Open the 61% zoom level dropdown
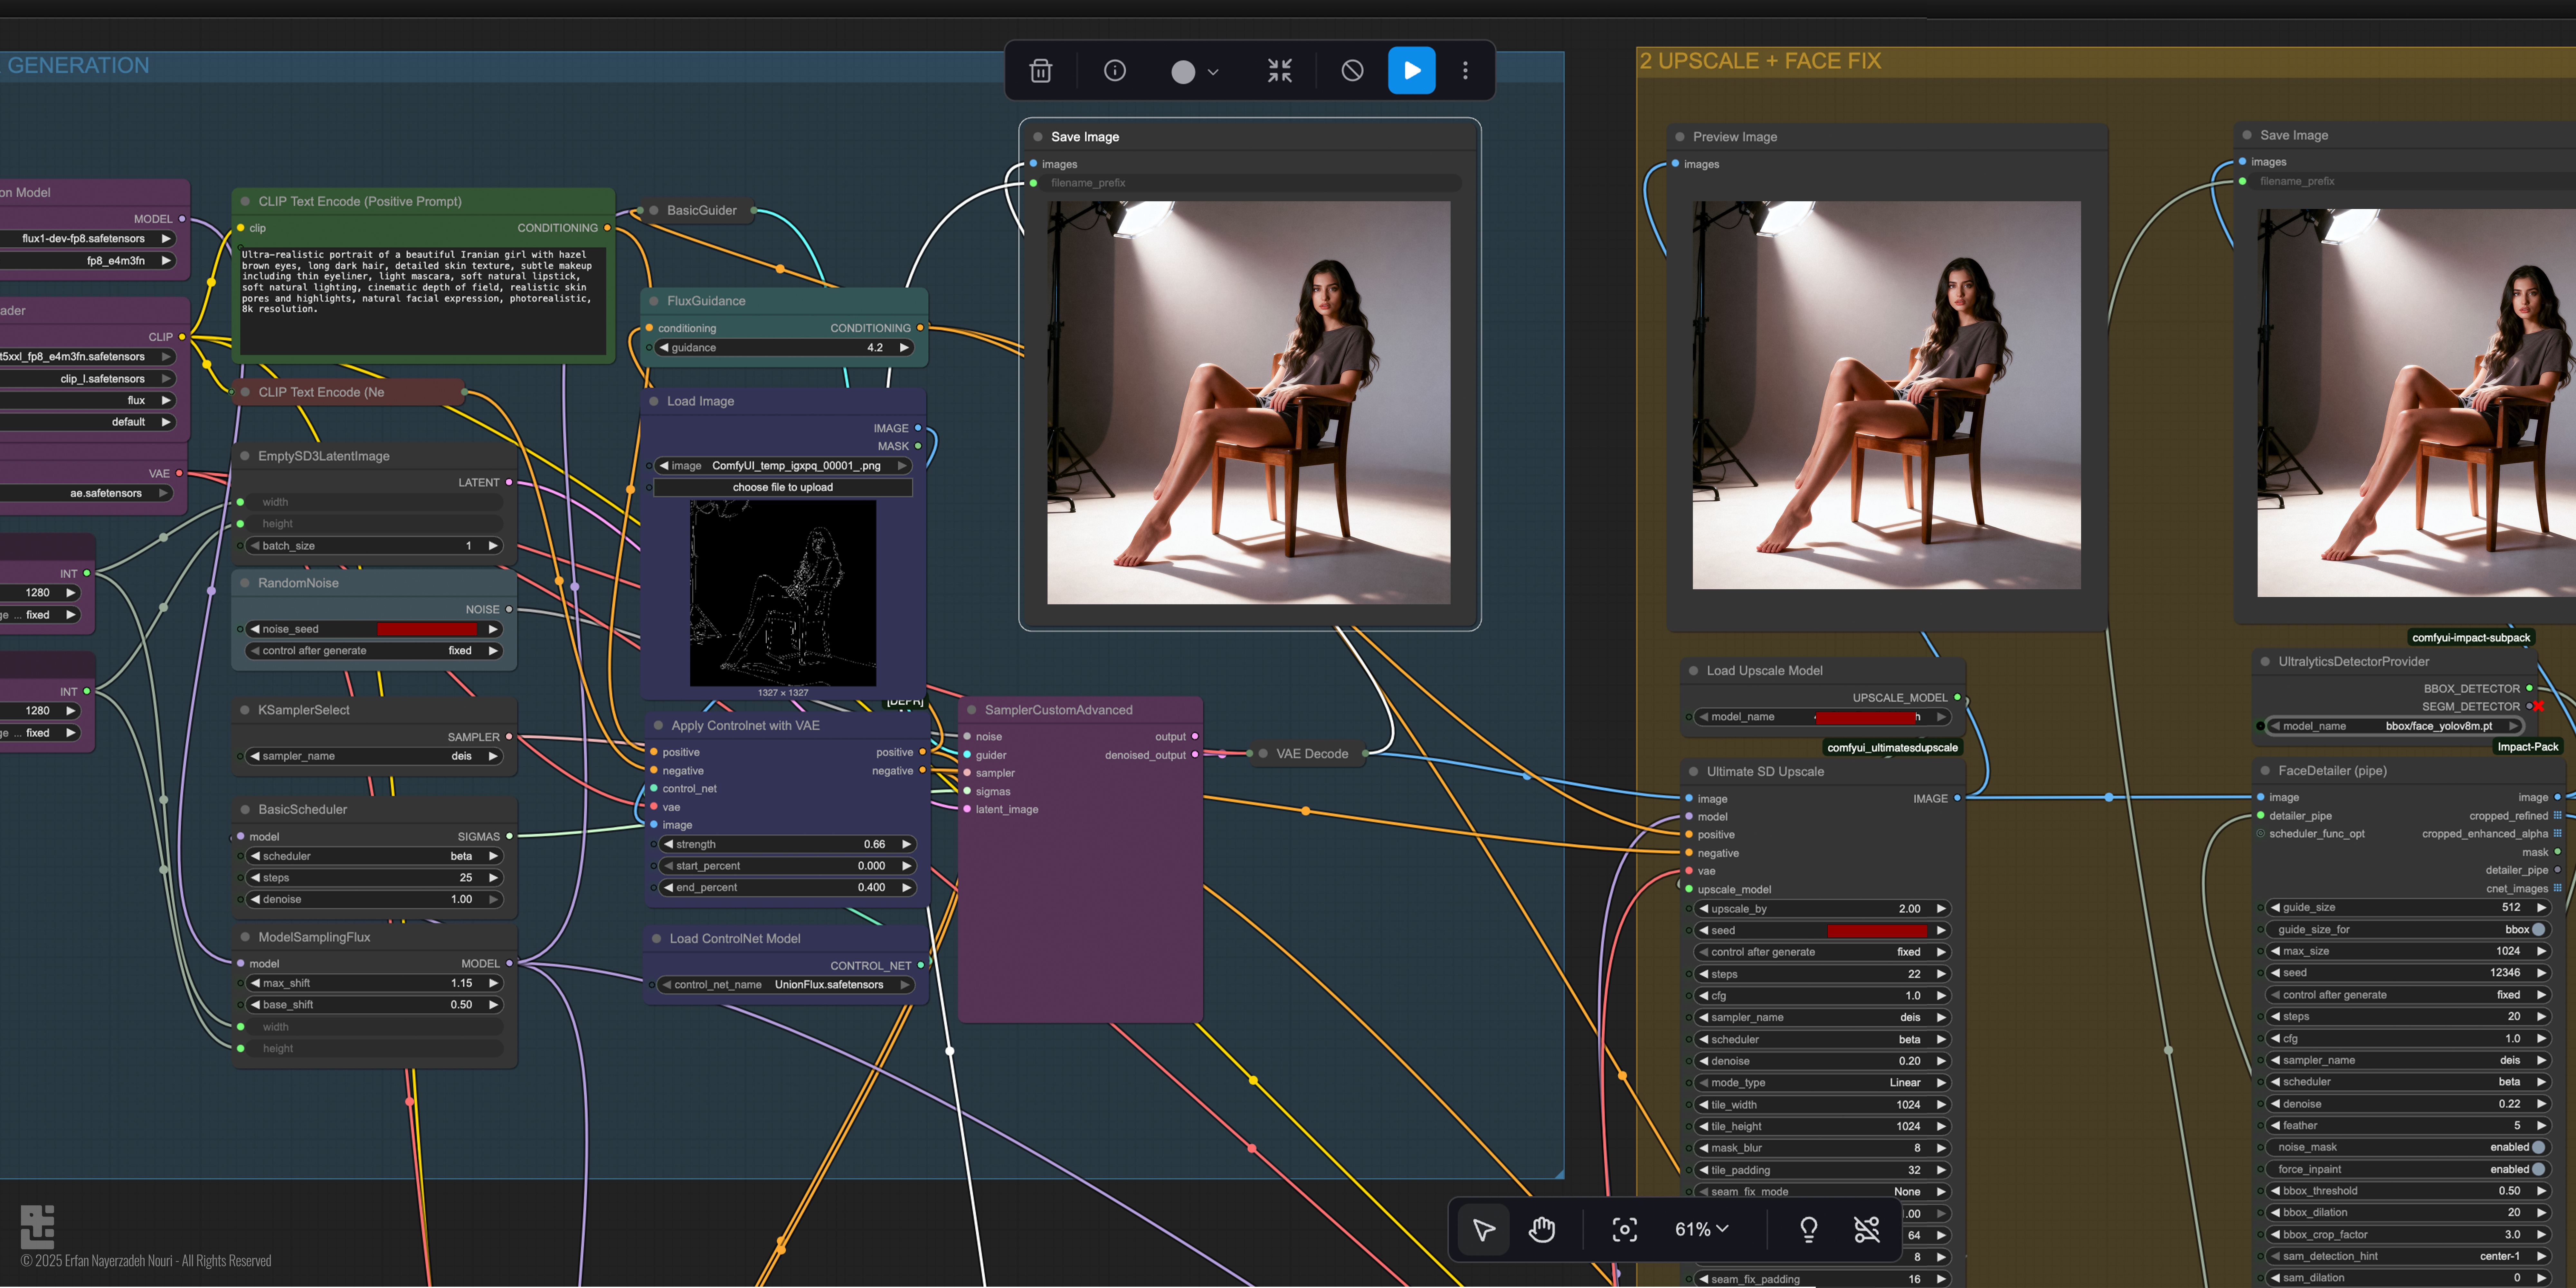Screen dimensions: 2576x1288 tap(1701, 1229)
